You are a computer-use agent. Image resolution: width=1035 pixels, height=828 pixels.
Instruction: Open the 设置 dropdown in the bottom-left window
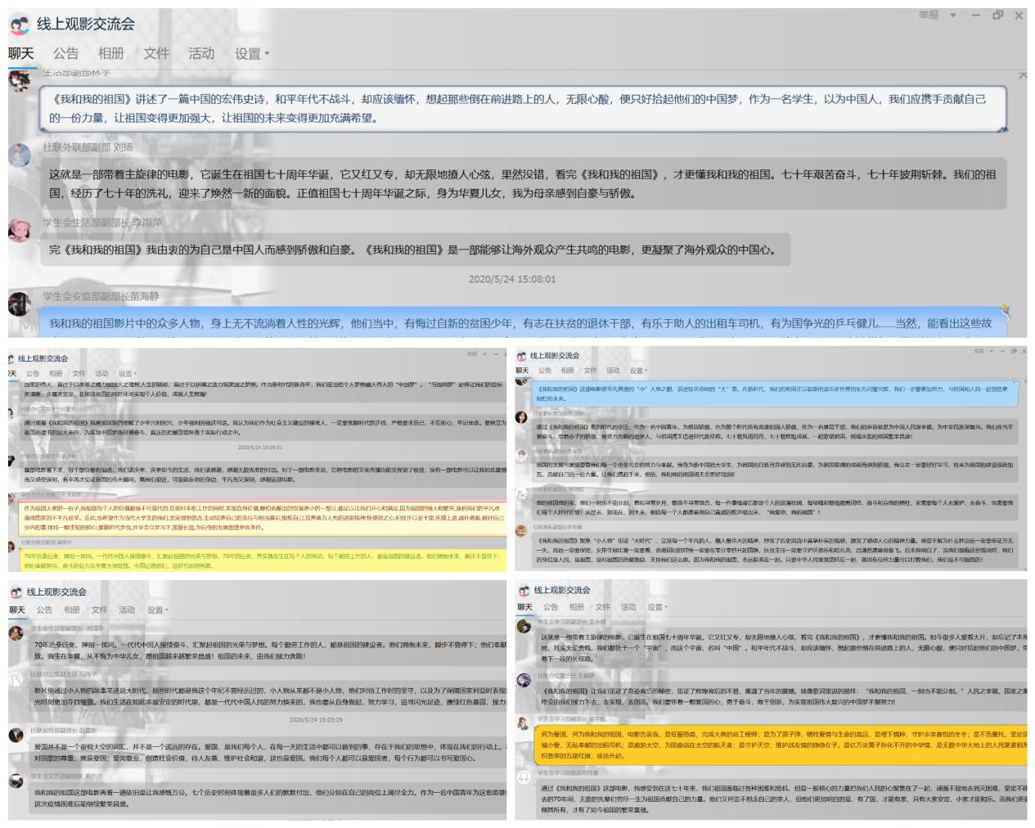pos(157,610)
